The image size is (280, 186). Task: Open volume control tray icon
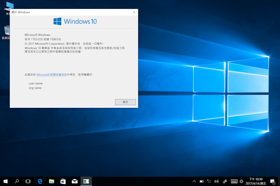[x=217, y=181]
